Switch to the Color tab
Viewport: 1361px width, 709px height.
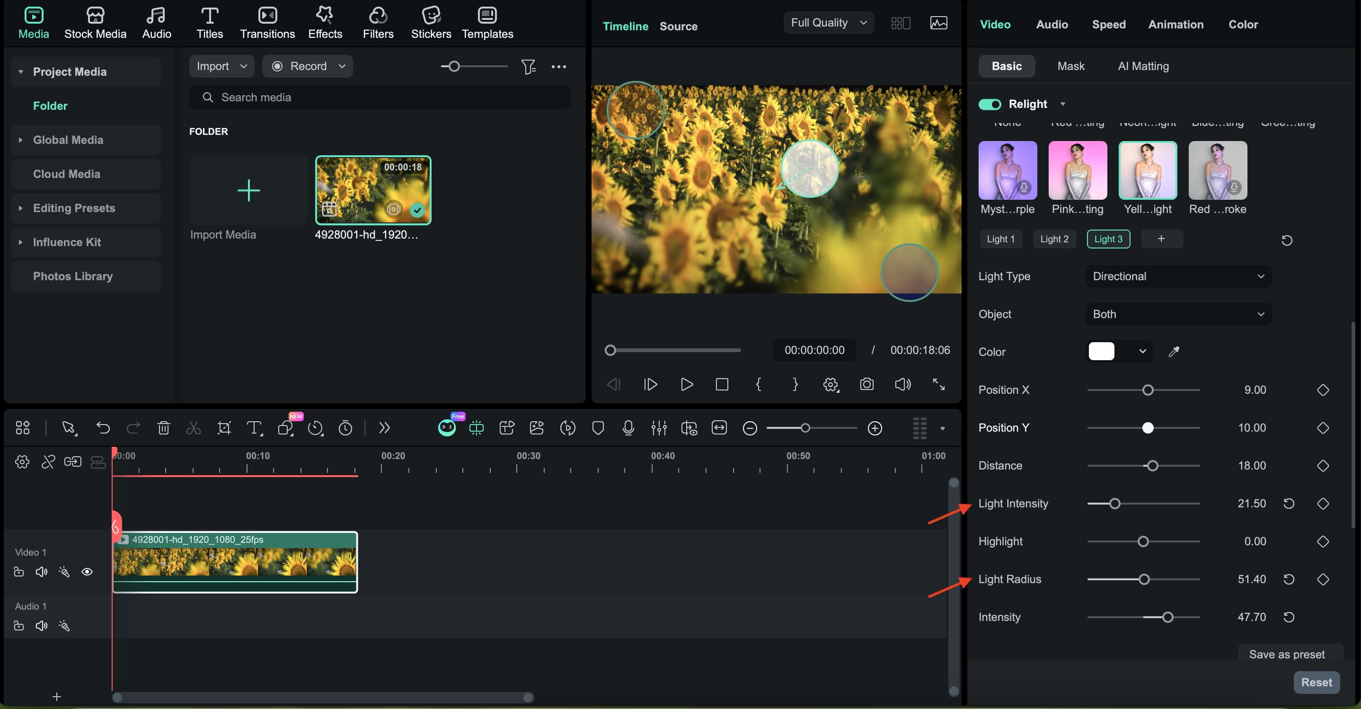[1243, 24]
